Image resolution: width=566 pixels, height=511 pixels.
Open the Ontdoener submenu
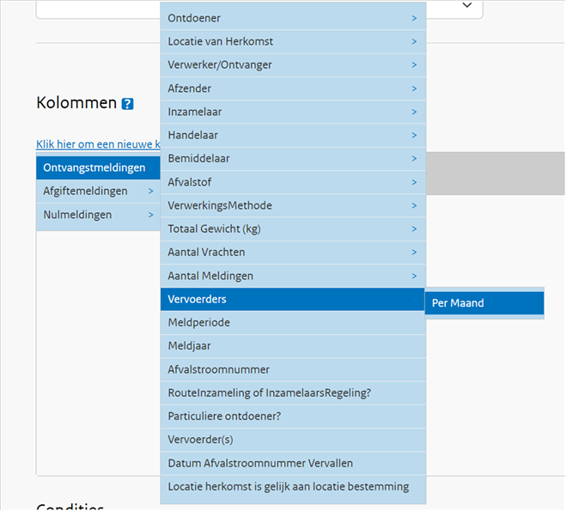point(292,18)
